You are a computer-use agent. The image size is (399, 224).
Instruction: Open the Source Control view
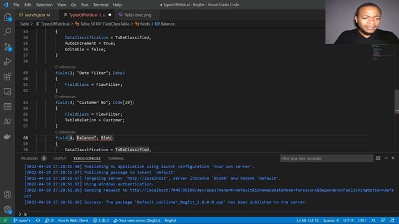coord(7,47)
